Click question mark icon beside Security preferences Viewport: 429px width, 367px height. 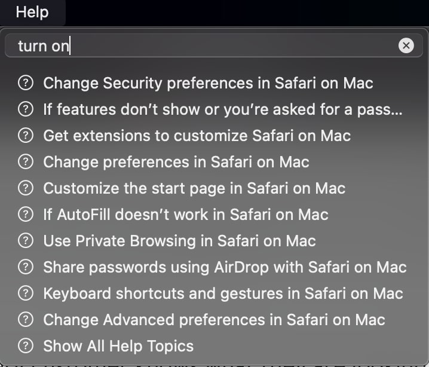pyautogui.click(x=25, y=83)
